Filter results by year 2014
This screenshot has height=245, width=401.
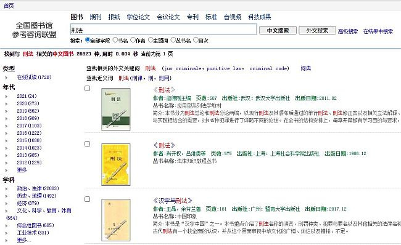pyautogui.click(x=29, y=148)
